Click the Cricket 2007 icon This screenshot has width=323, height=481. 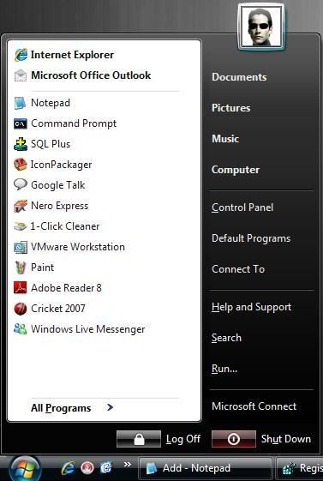click(21, 309)
